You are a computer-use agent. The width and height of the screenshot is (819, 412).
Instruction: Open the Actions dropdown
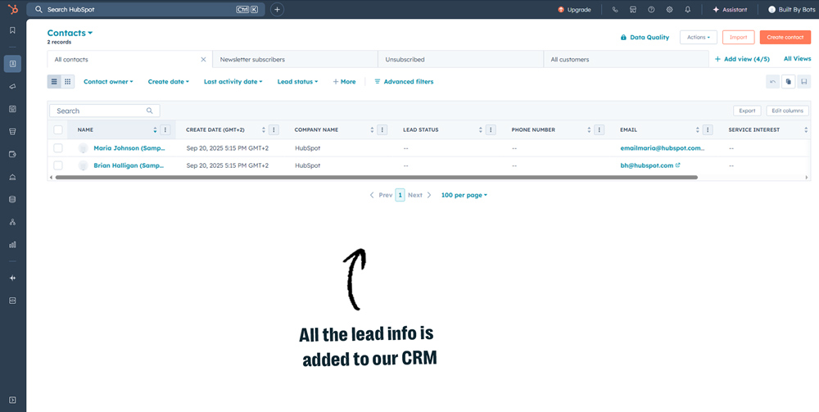click(699, 37)
